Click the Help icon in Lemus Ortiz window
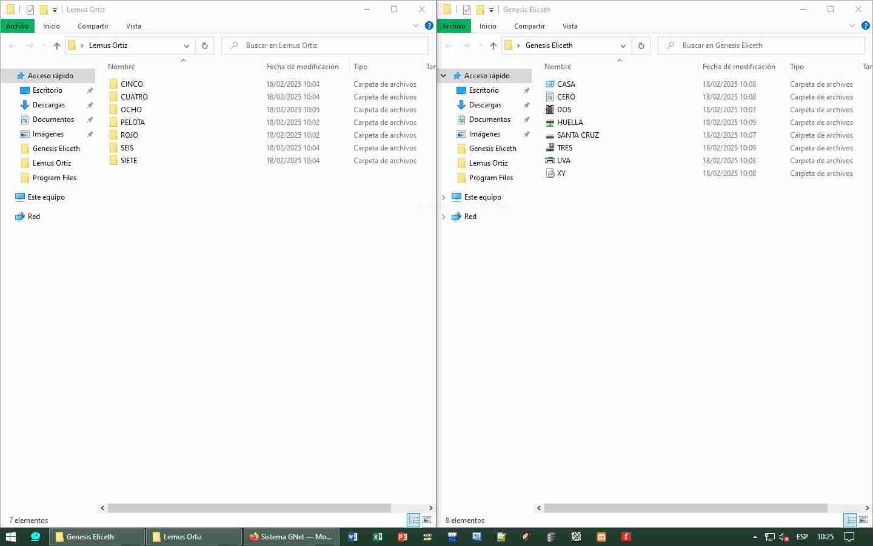This screenshot has height=546, width=873. (x=429, y=25)
